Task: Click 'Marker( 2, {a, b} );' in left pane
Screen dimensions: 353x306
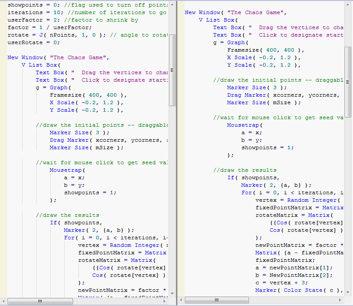Action: pyautogui.click(x=99, y=230)
